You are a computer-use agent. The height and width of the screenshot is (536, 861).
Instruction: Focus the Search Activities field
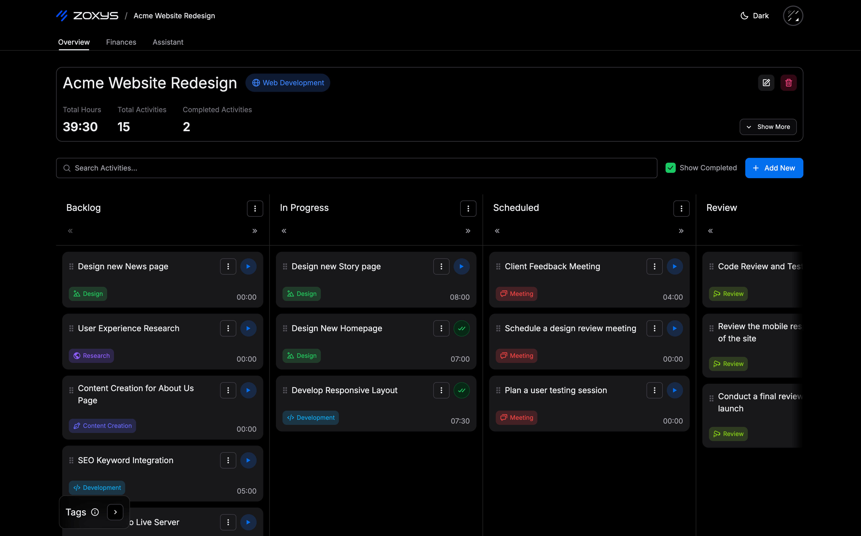[357, 168]
